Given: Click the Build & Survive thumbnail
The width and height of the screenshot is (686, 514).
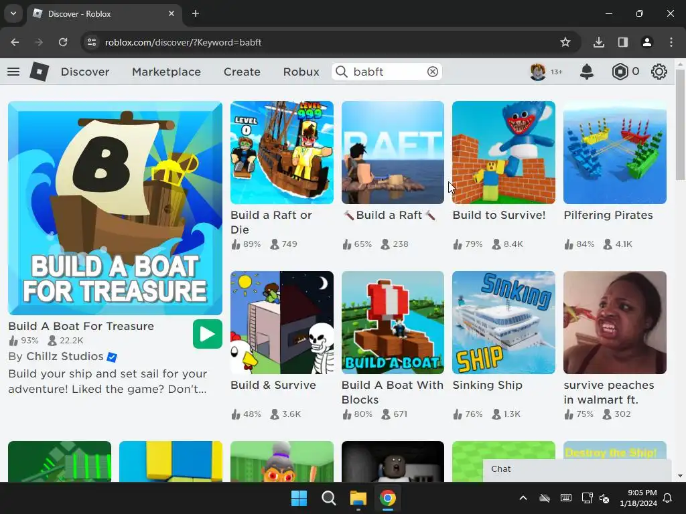Looking at the screenshot, I should tap(282, 323).
